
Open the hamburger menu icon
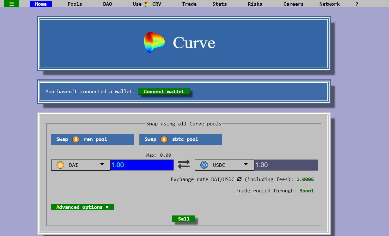point(11,4)
